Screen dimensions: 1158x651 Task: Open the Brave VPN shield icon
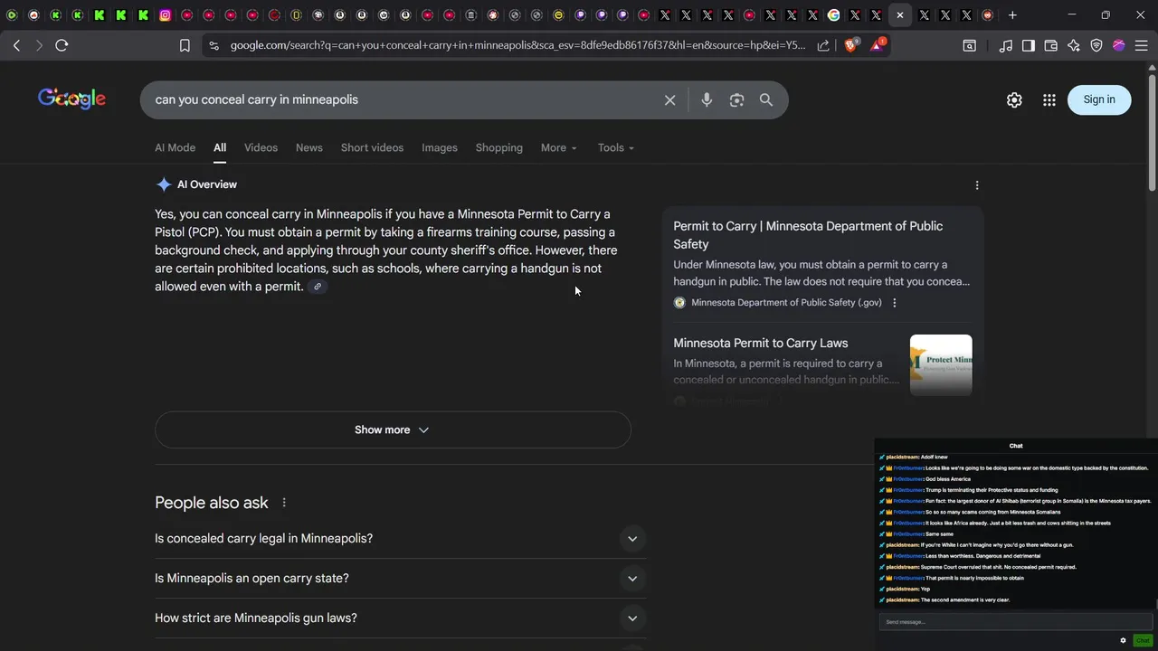1096,45
